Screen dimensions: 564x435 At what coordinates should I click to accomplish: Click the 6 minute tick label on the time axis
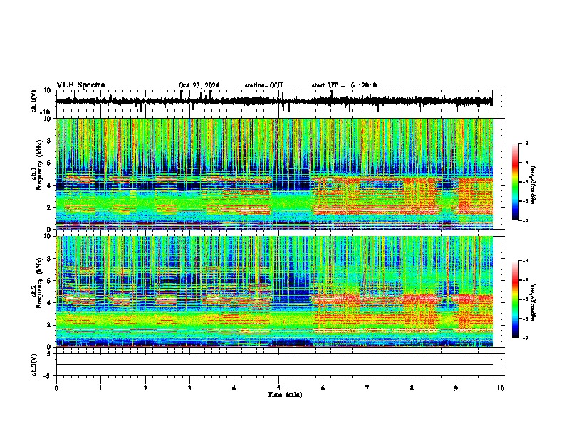click(x=323, y=388)
